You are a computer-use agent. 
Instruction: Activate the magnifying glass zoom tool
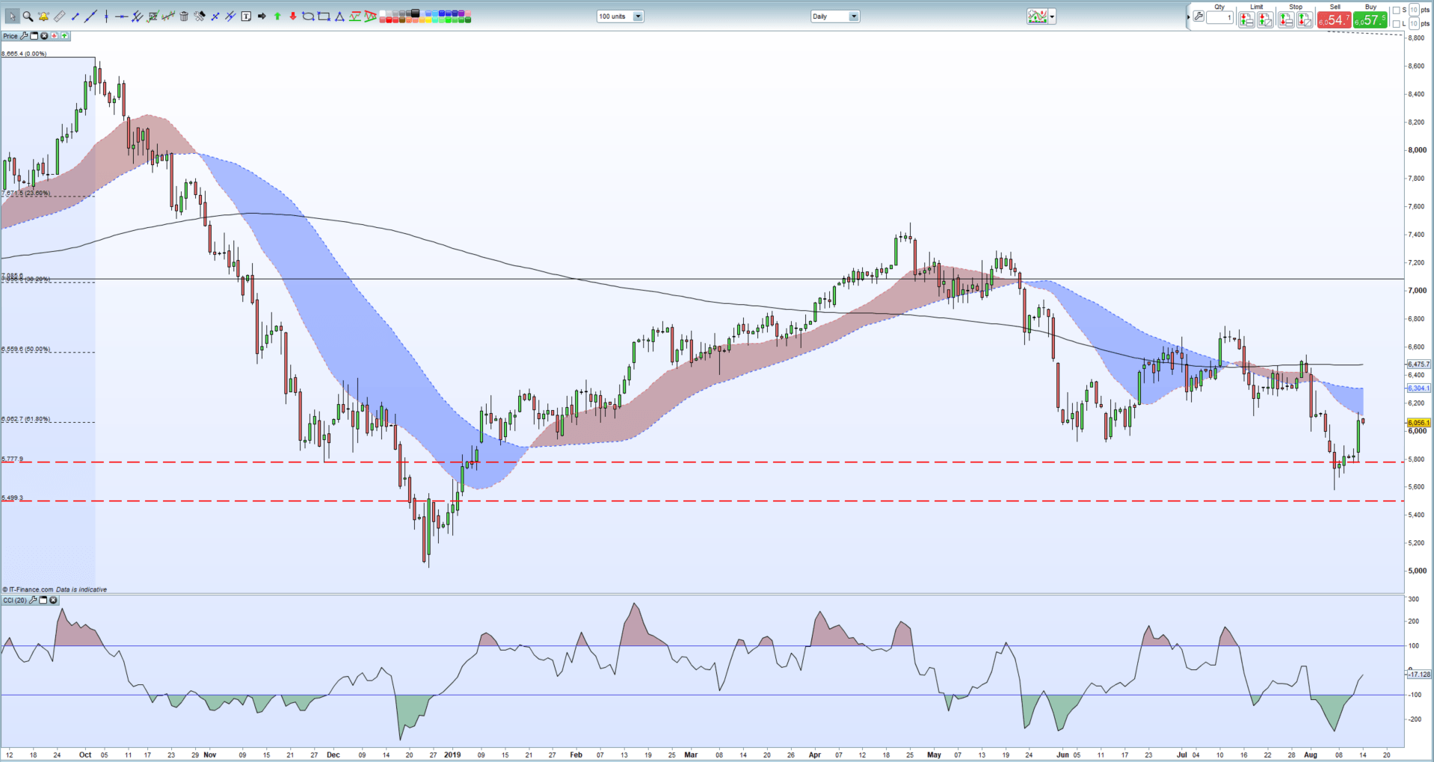click(28, 16)
